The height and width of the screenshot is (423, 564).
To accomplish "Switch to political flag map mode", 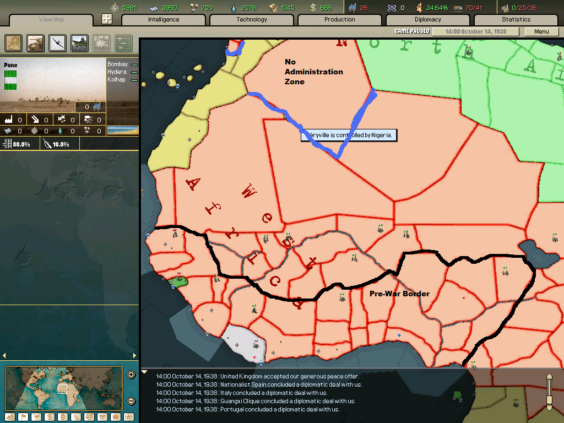I will tap(23, 417).
